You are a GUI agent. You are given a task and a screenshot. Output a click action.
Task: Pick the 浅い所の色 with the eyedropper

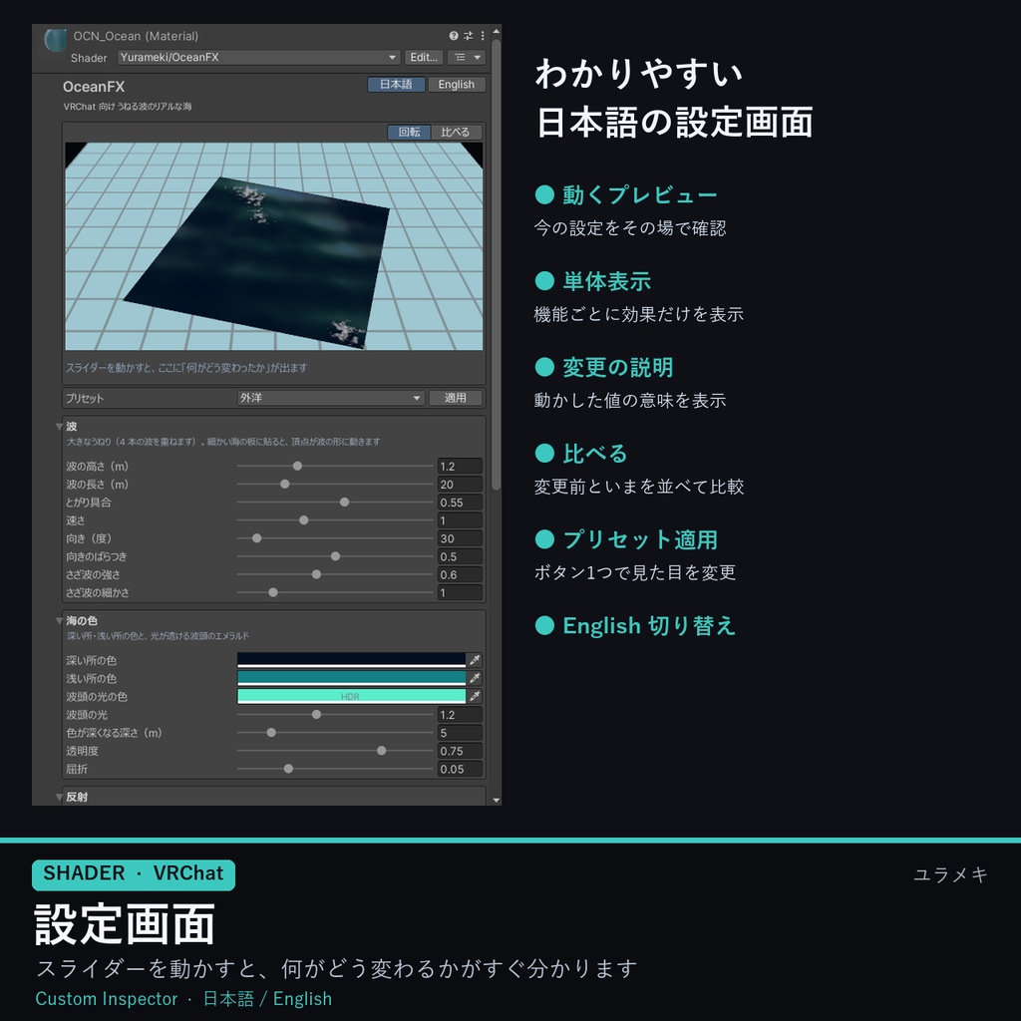[476, 678]
